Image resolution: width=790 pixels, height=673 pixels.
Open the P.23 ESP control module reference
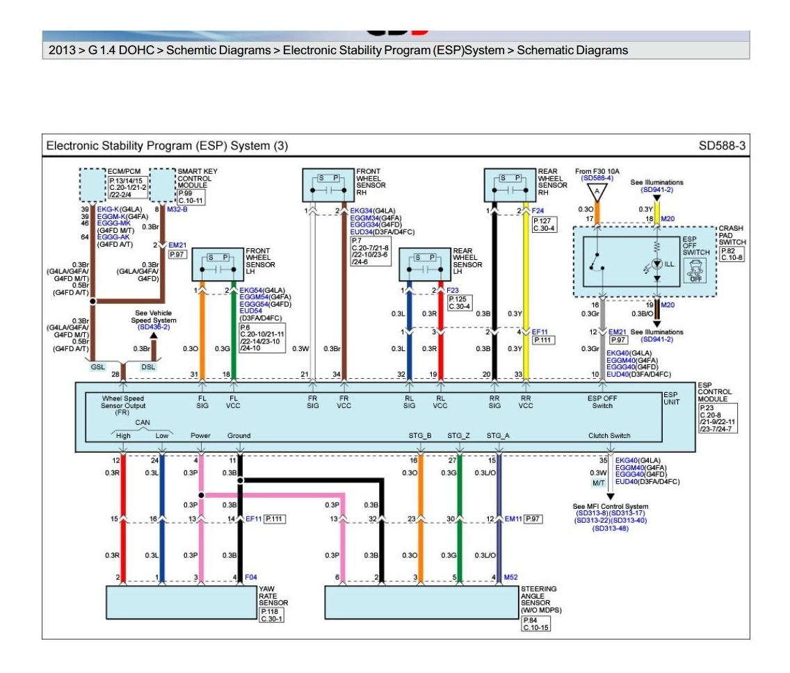coord(718,419)
